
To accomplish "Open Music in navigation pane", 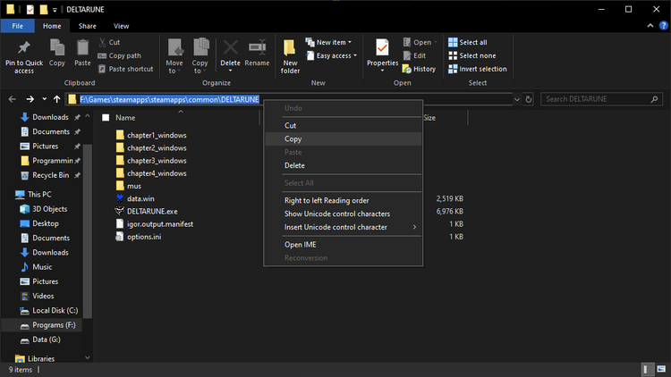I will (x=37, y=267).
